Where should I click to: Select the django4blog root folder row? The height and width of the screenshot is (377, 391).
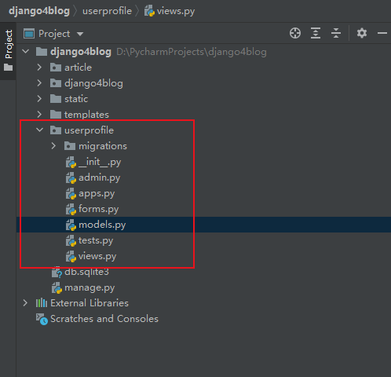coord(203,52)
